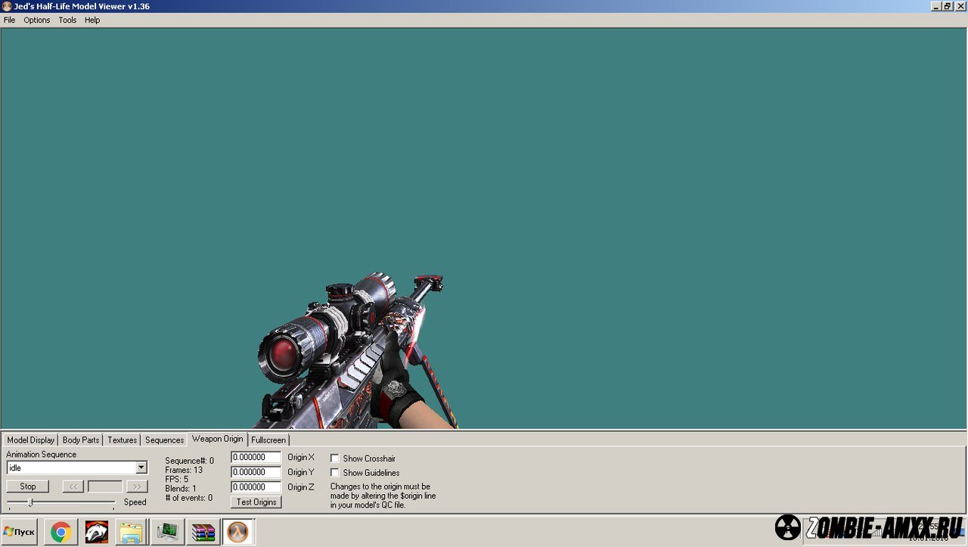Open the Options menu
This screenshot has height=547, width=968.
point(36,20)
